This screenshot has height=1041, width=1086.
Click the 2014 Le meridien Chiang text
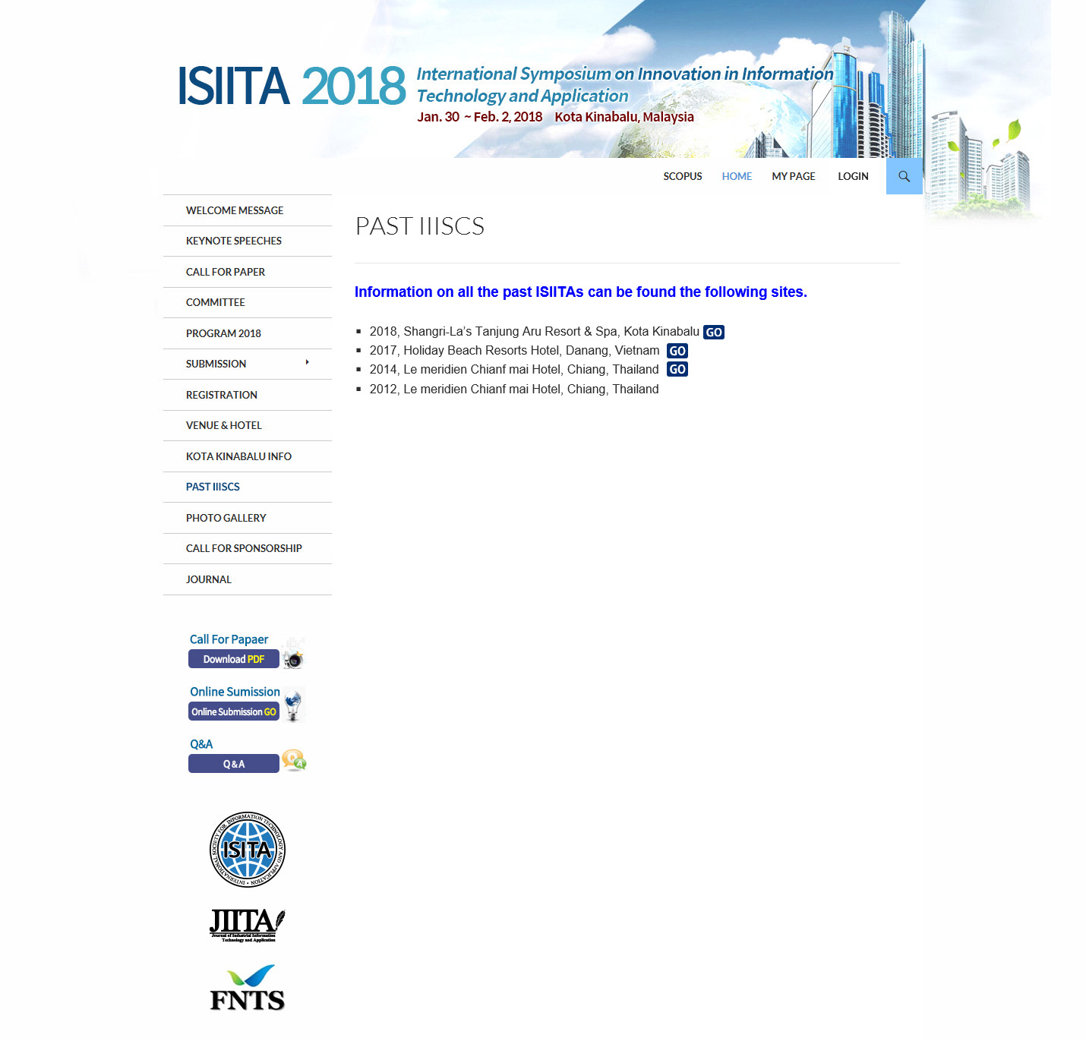coord(514,370)
